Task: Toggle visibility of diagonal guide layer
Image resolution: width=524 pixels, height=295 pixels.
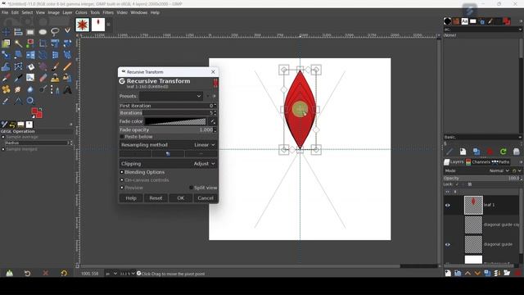Action: (448, 244)
